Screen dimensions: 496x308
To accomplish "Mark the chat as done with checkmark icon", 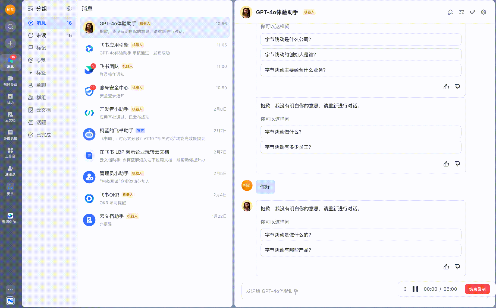I will pyautogui.click(x=473, y=12).
